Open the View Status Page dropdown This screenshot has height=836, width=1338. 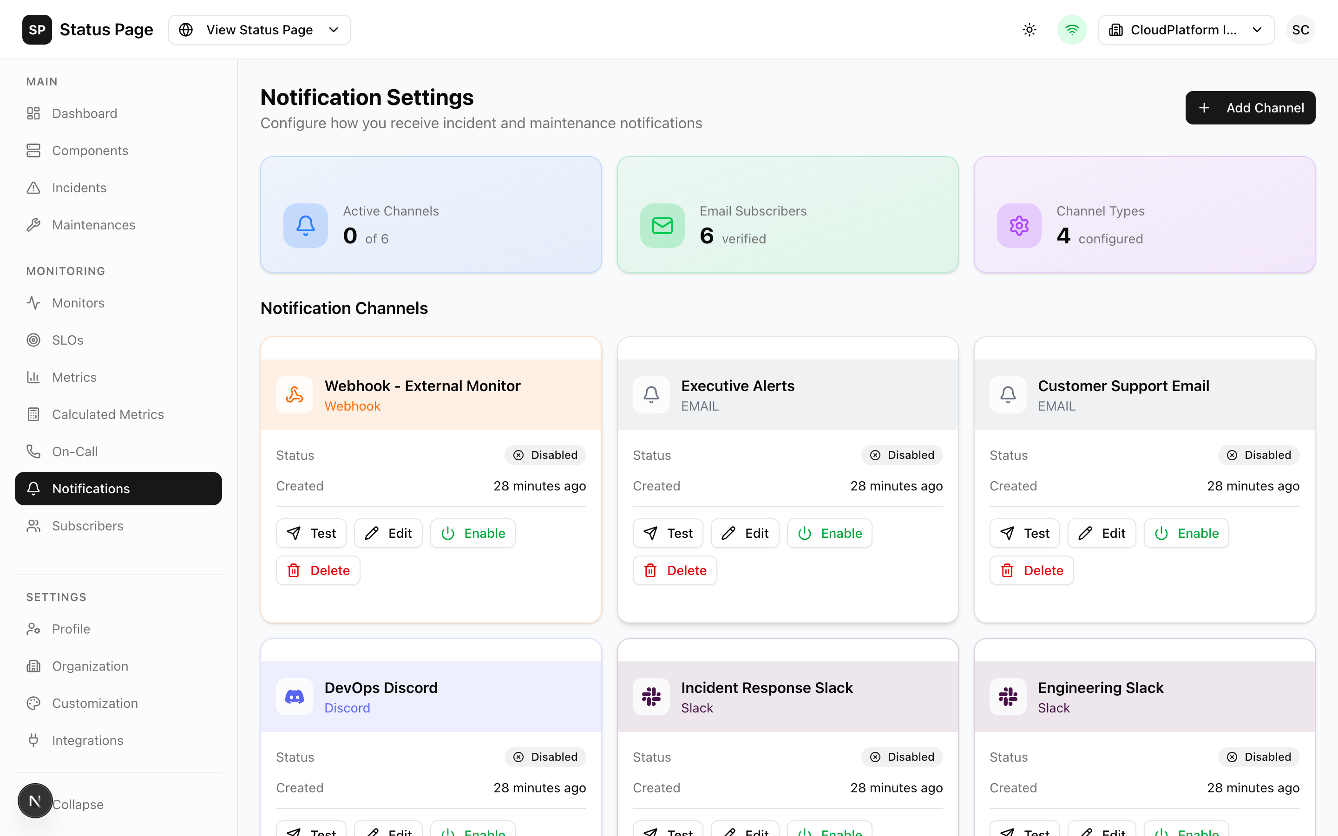tap(259, 29)
